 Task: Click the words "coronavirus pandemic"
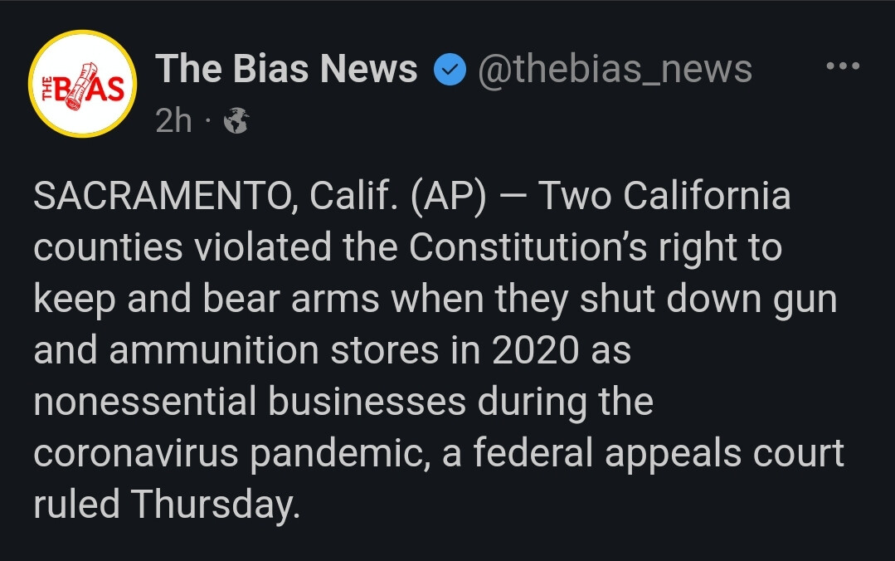[x=235, y=453]
